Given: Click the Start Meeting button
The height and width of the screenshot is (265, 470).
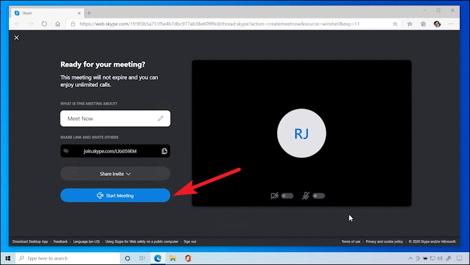Looking at the screenshot, I should tap(115, 195).
